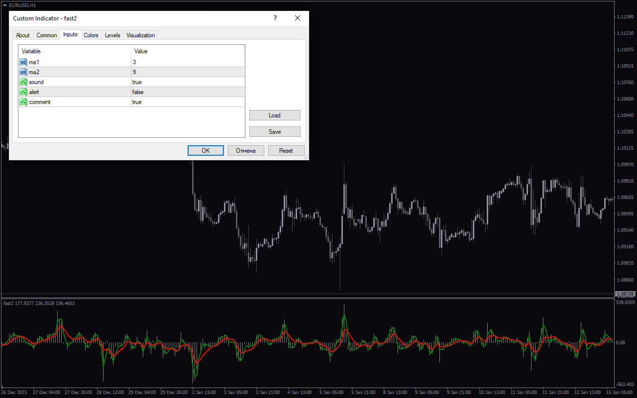This screenshot has height=398, width=637.
Task: Select the ma2 value 9 cell
Action: pyautogui.click(x=188, y=72)
